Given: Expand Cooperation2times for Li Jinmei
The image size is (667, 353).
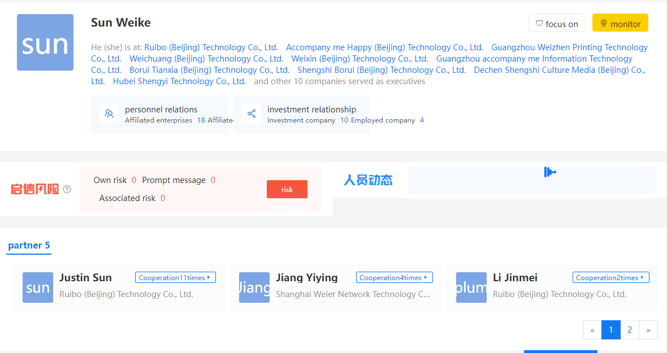Looking at the screenshot, I should 611,277.
